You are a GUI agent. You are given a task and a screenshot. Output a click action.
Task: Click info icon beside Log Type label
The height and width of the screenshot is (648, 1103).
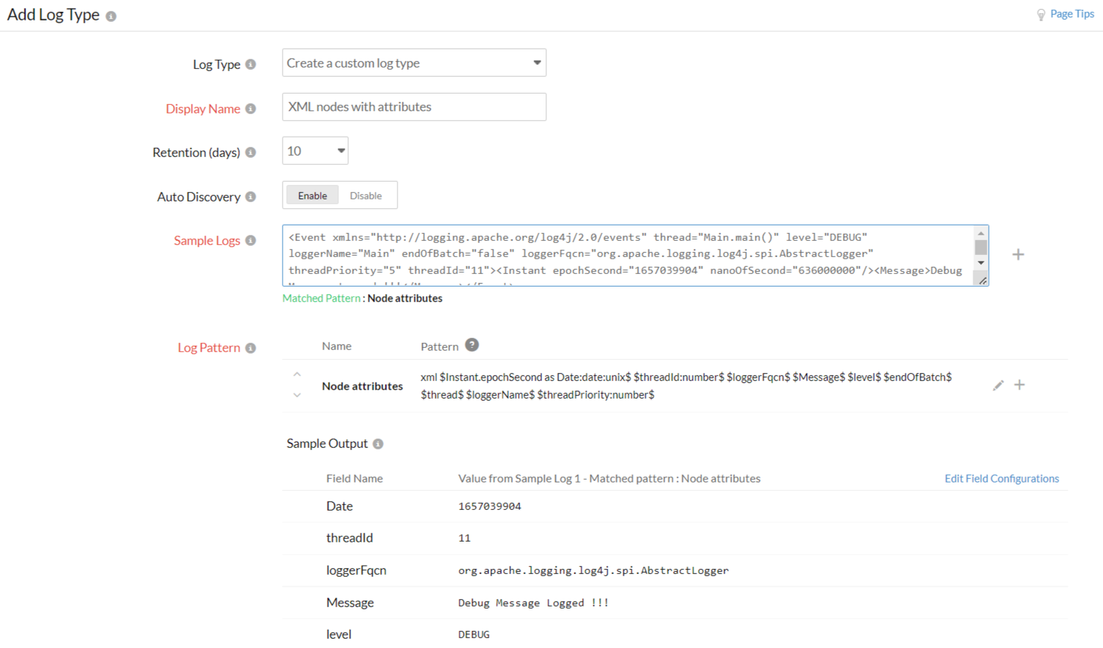[250, 64]
